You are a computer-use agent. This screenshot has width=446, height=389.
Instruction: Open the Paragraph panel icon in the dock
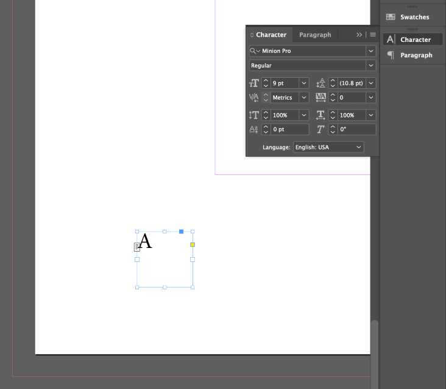[391, 55]
